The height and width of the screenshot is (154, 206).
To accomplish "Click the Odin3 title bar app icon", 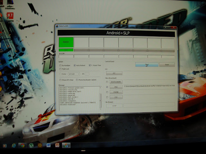I will (57, 26).
